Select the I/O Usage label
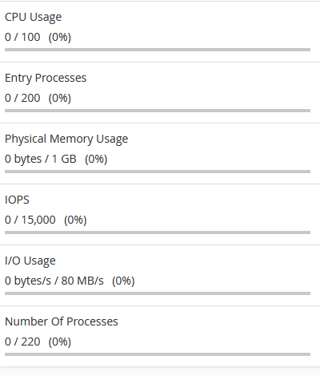Image resolution: width=320 pixels, height=376 pixels. (30, 261)
